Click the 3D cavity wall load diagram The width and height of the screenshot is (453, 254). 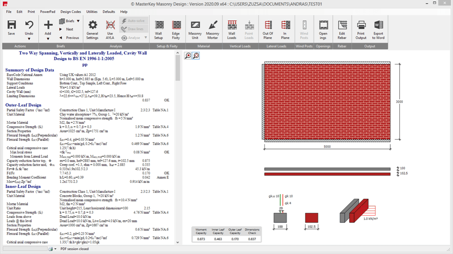(358, 210)
